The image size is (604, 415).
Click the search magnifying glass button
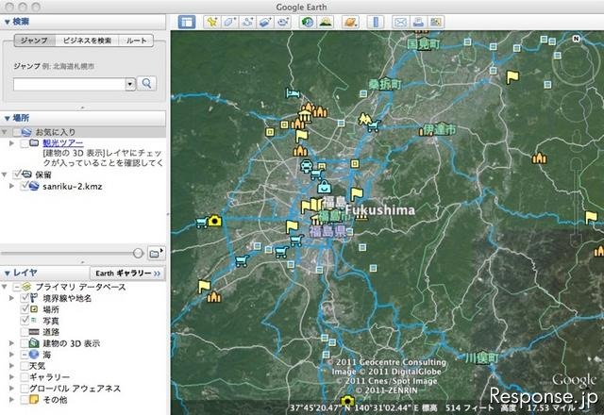pos(147,84)
